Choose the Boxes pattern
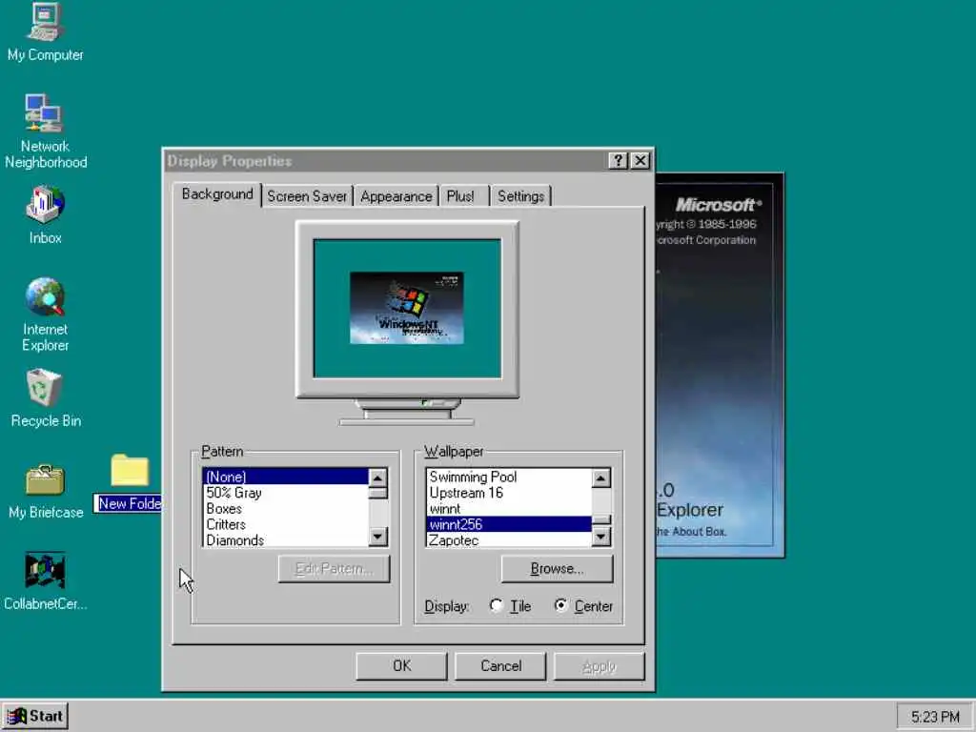Screen dimensions: 976x732 (286, 509)
